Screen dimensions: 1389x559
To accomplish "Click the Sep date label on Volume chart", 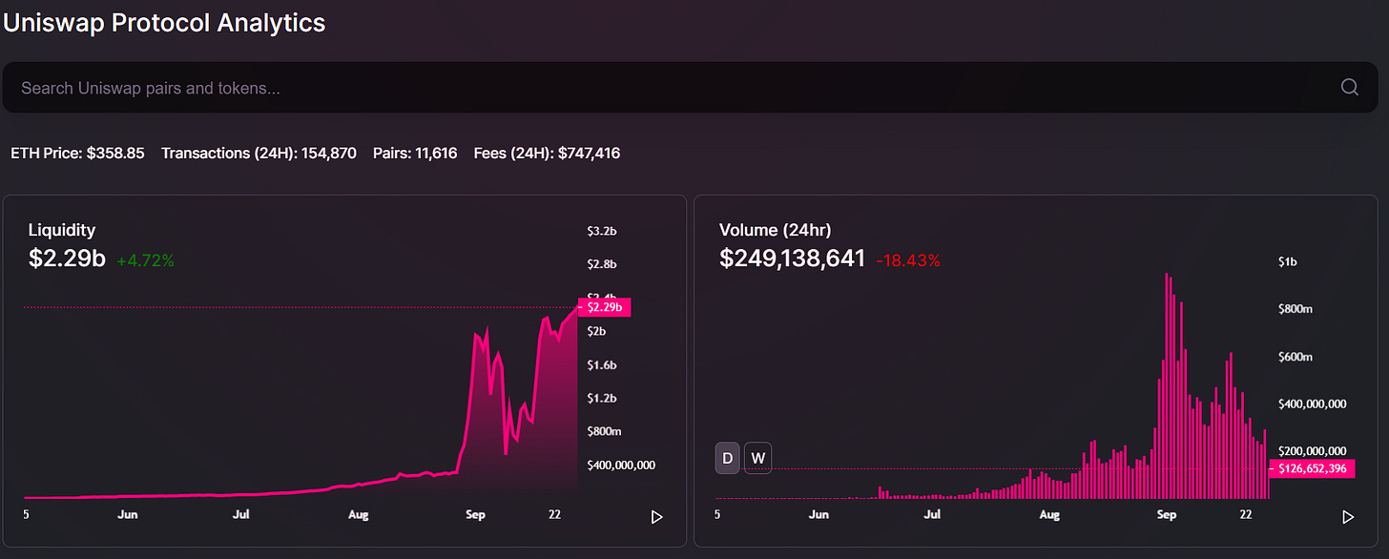I will (x=1166, y=515).
